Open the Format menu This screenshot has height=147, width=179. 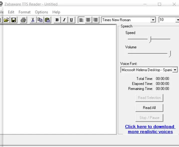(25, 12)
